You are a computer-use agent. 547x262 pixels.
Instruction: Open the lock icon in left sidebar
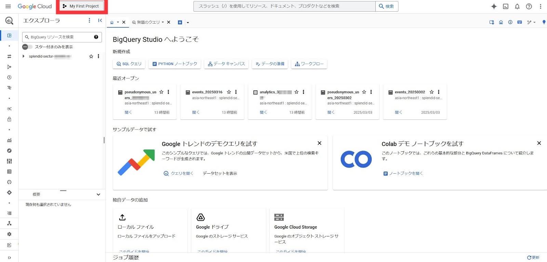(x=9, y=119)
